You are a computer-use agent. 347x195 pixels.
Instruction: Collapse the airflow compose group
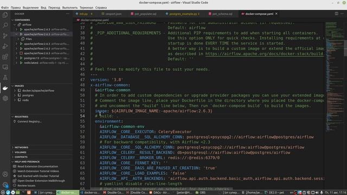15,25
